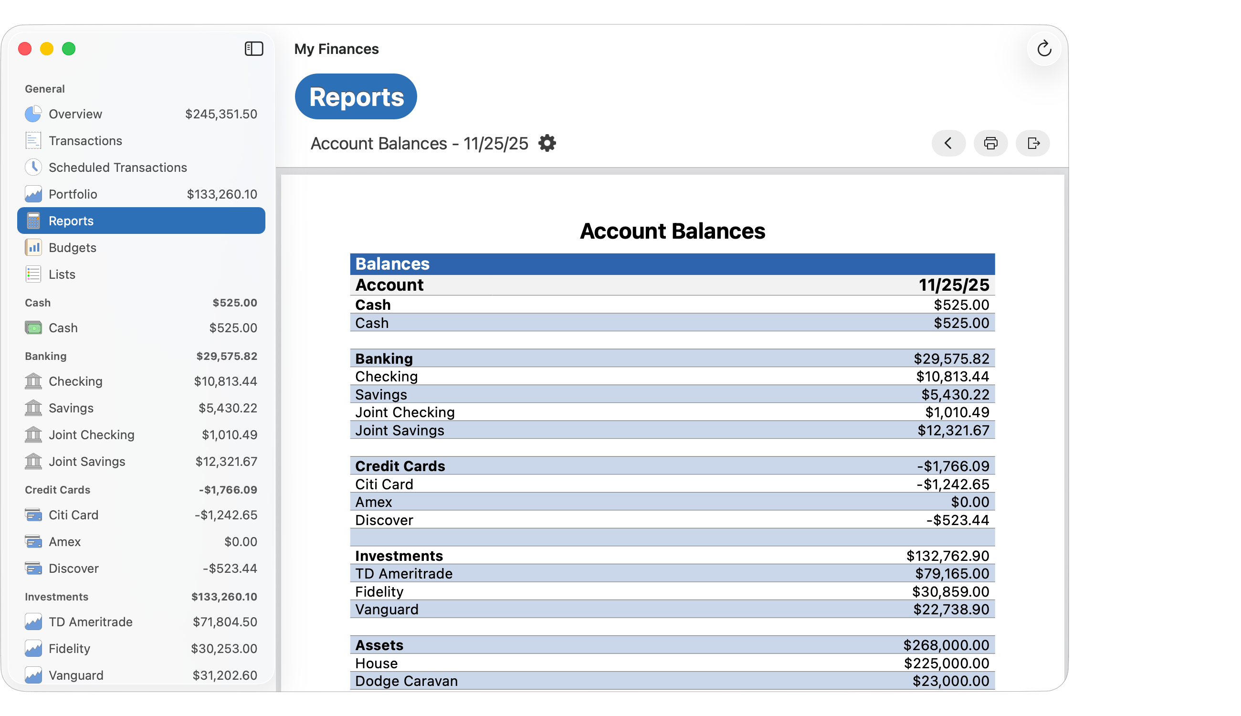Print the Account Balances report
Viewport: 1241px width, 716px height.
(990, 143)
